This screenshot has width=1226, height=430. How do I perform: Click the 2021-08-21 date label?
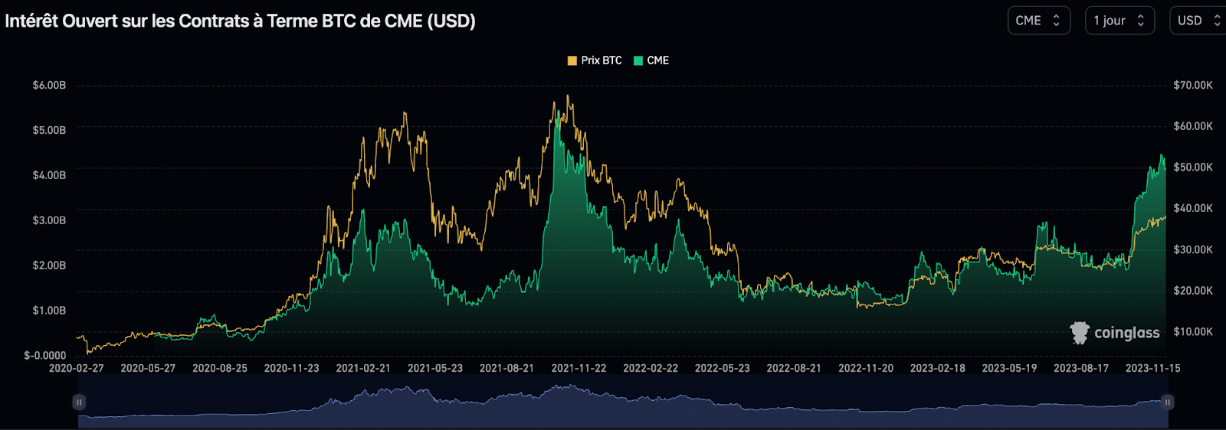(x=506, y=368)
